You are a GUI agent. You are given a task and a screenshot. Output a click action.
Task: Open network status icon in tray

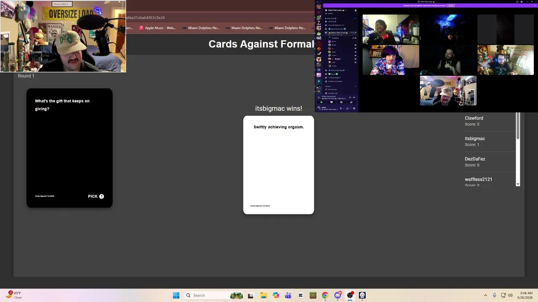(x=503, y=295)
